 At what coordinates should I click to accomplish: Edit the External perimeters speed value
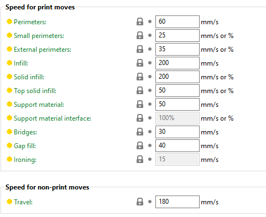coord(178,49)
